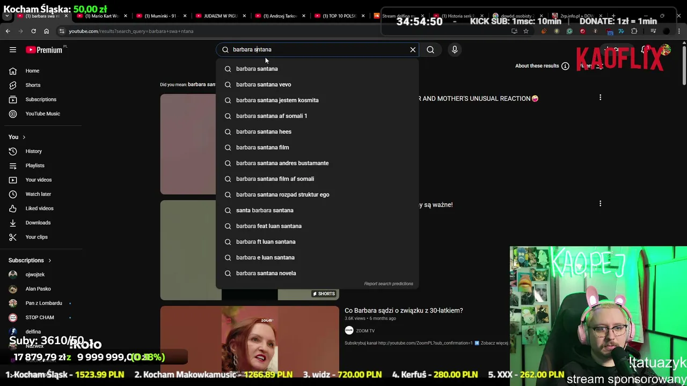This screenshot has height=386, width=687.
Task: Open About these results info icon
Action: pos(565,66)
